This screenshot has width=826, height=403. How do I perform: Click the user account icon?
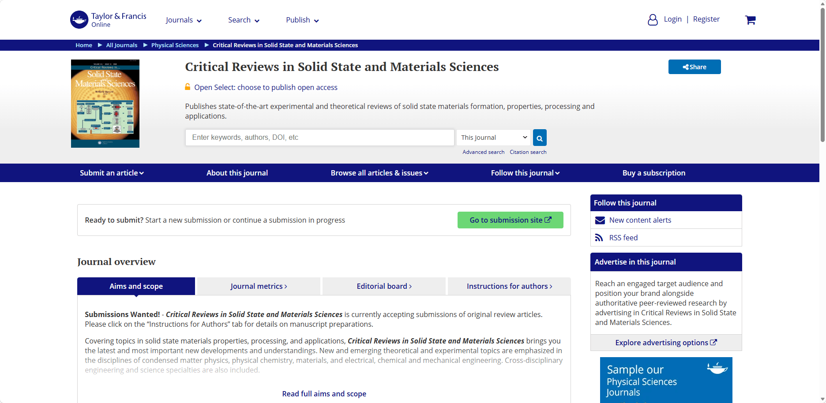pyautogui.click(x=653, y=20)
